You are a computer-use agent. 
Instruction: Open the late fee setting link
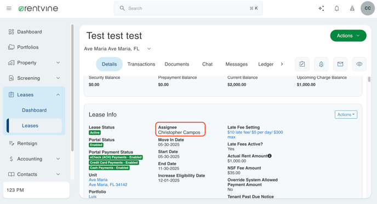click(x=255, y=135)
